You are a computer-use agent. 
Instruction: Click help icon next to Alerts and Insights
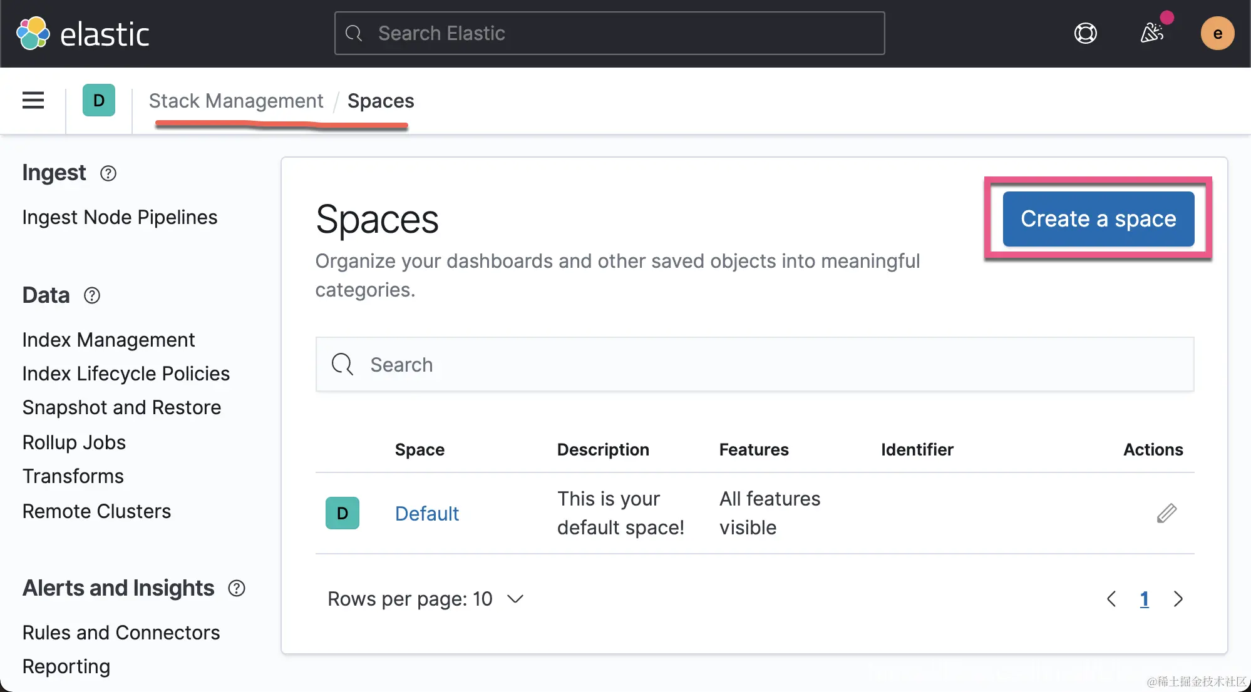(237, 588)
